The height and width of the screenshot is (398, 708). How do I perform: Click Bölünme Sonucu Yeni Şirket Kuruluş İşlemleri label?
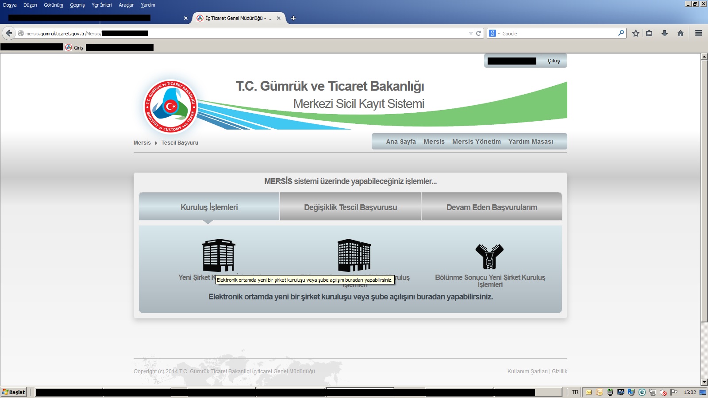tap(490, 281)
